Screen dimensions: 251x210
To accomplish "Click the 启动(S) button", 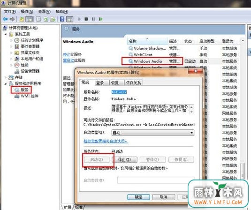I will [97, 159].
